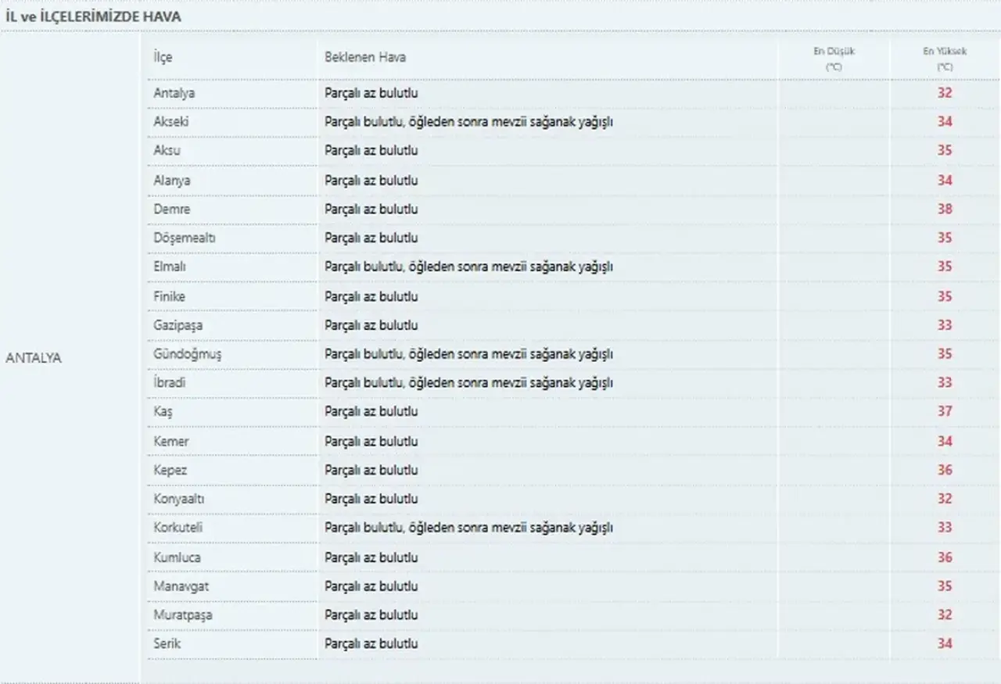
Task: Select Döşemealtı in the district list
Action: (184, 238)
